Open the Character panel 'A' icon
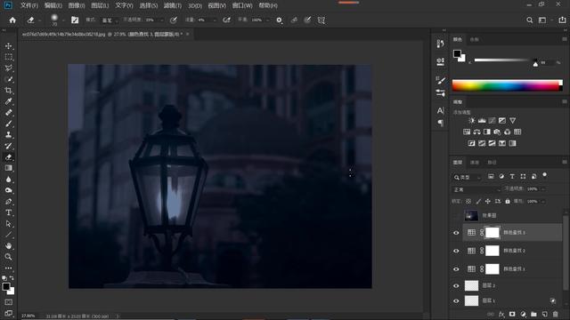This screenshot has width=570, height=320. click(440, 110)
